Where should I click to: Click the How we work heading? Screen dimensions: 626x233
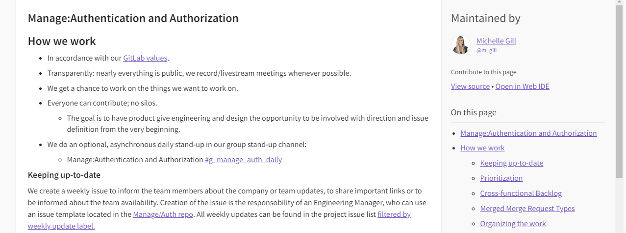[62, 41]
